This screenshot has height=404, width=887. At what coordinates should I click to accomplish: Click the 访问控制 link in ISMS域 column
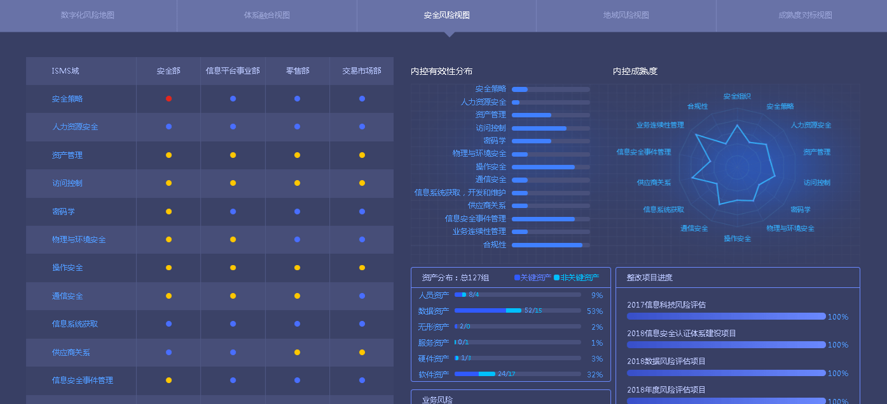click(x=67, y=183)
